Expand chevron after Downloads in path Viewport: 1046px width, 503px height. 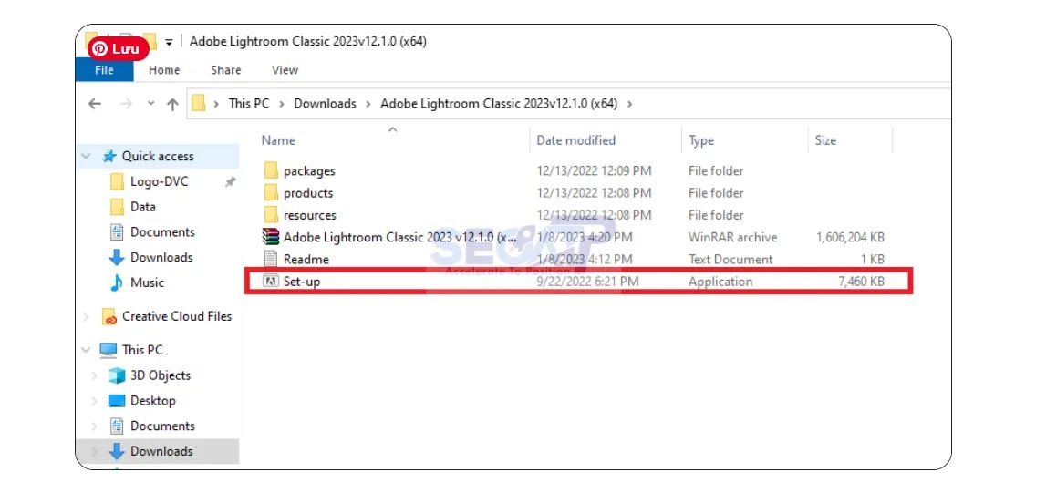(369, 104)
